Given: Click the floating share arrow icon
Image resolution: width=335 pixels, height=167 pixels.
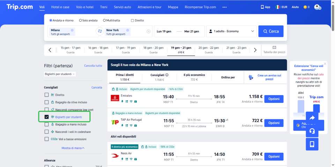Looking at the screenshot, I should point(312,118).
